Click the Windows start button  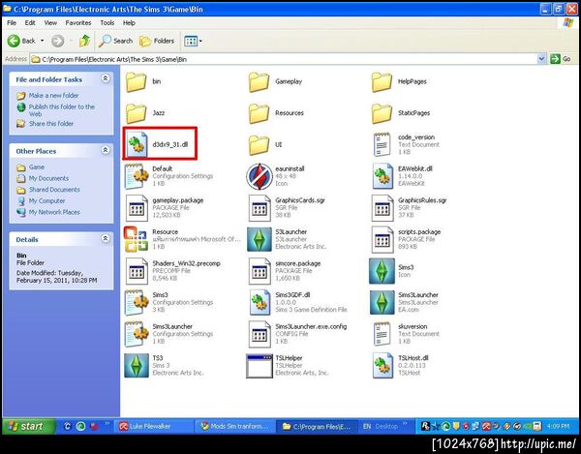click(28, 426)
